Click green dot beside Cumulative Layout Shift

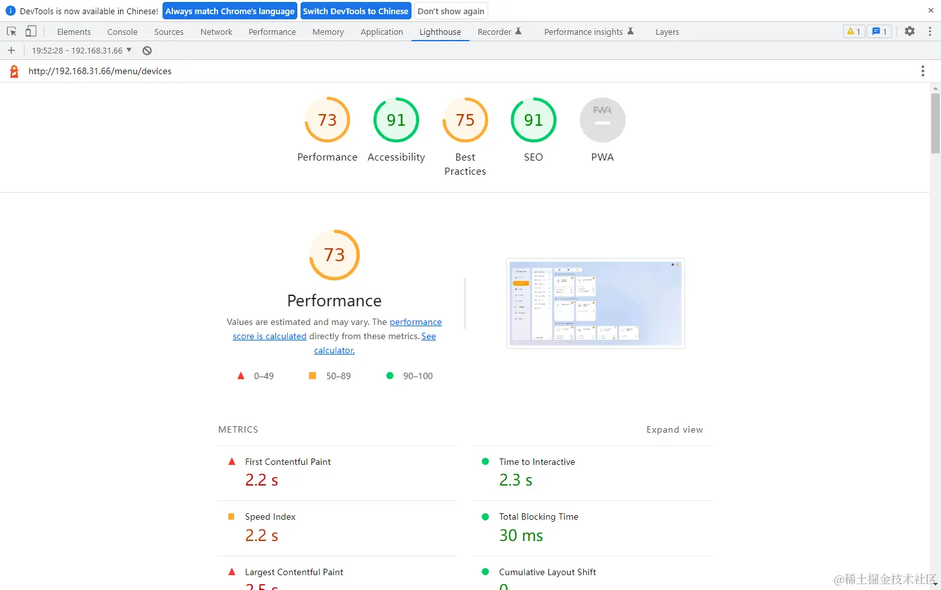point(486,572)
